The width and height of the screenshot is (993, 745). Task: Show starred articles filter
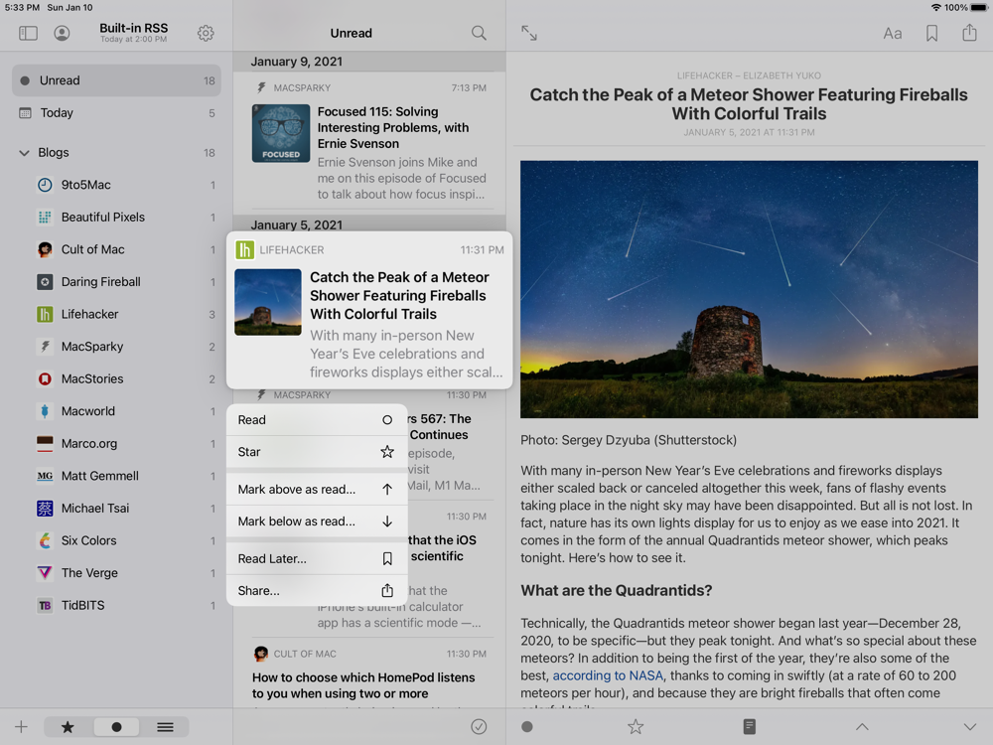(68, 727)
